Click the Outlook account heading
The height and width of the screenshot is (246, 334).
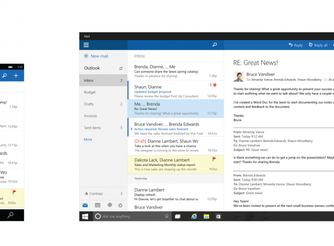(92, 68)
